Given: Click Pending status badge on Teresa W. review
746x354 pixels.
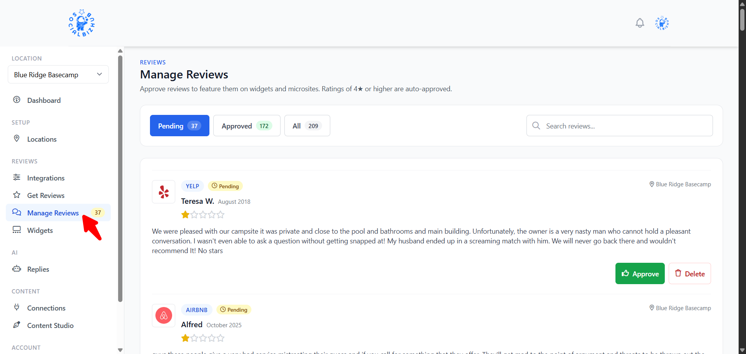Looking at the screenshot, I should pyautogui.click(x=225, y=186).
